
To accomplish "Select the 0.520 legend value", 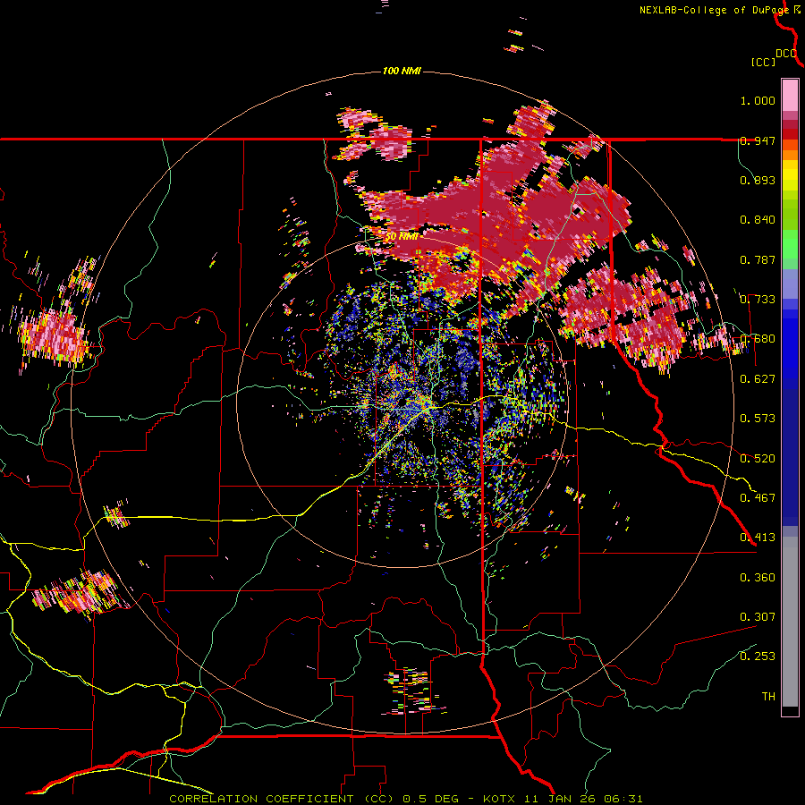I will pos(758,459).
